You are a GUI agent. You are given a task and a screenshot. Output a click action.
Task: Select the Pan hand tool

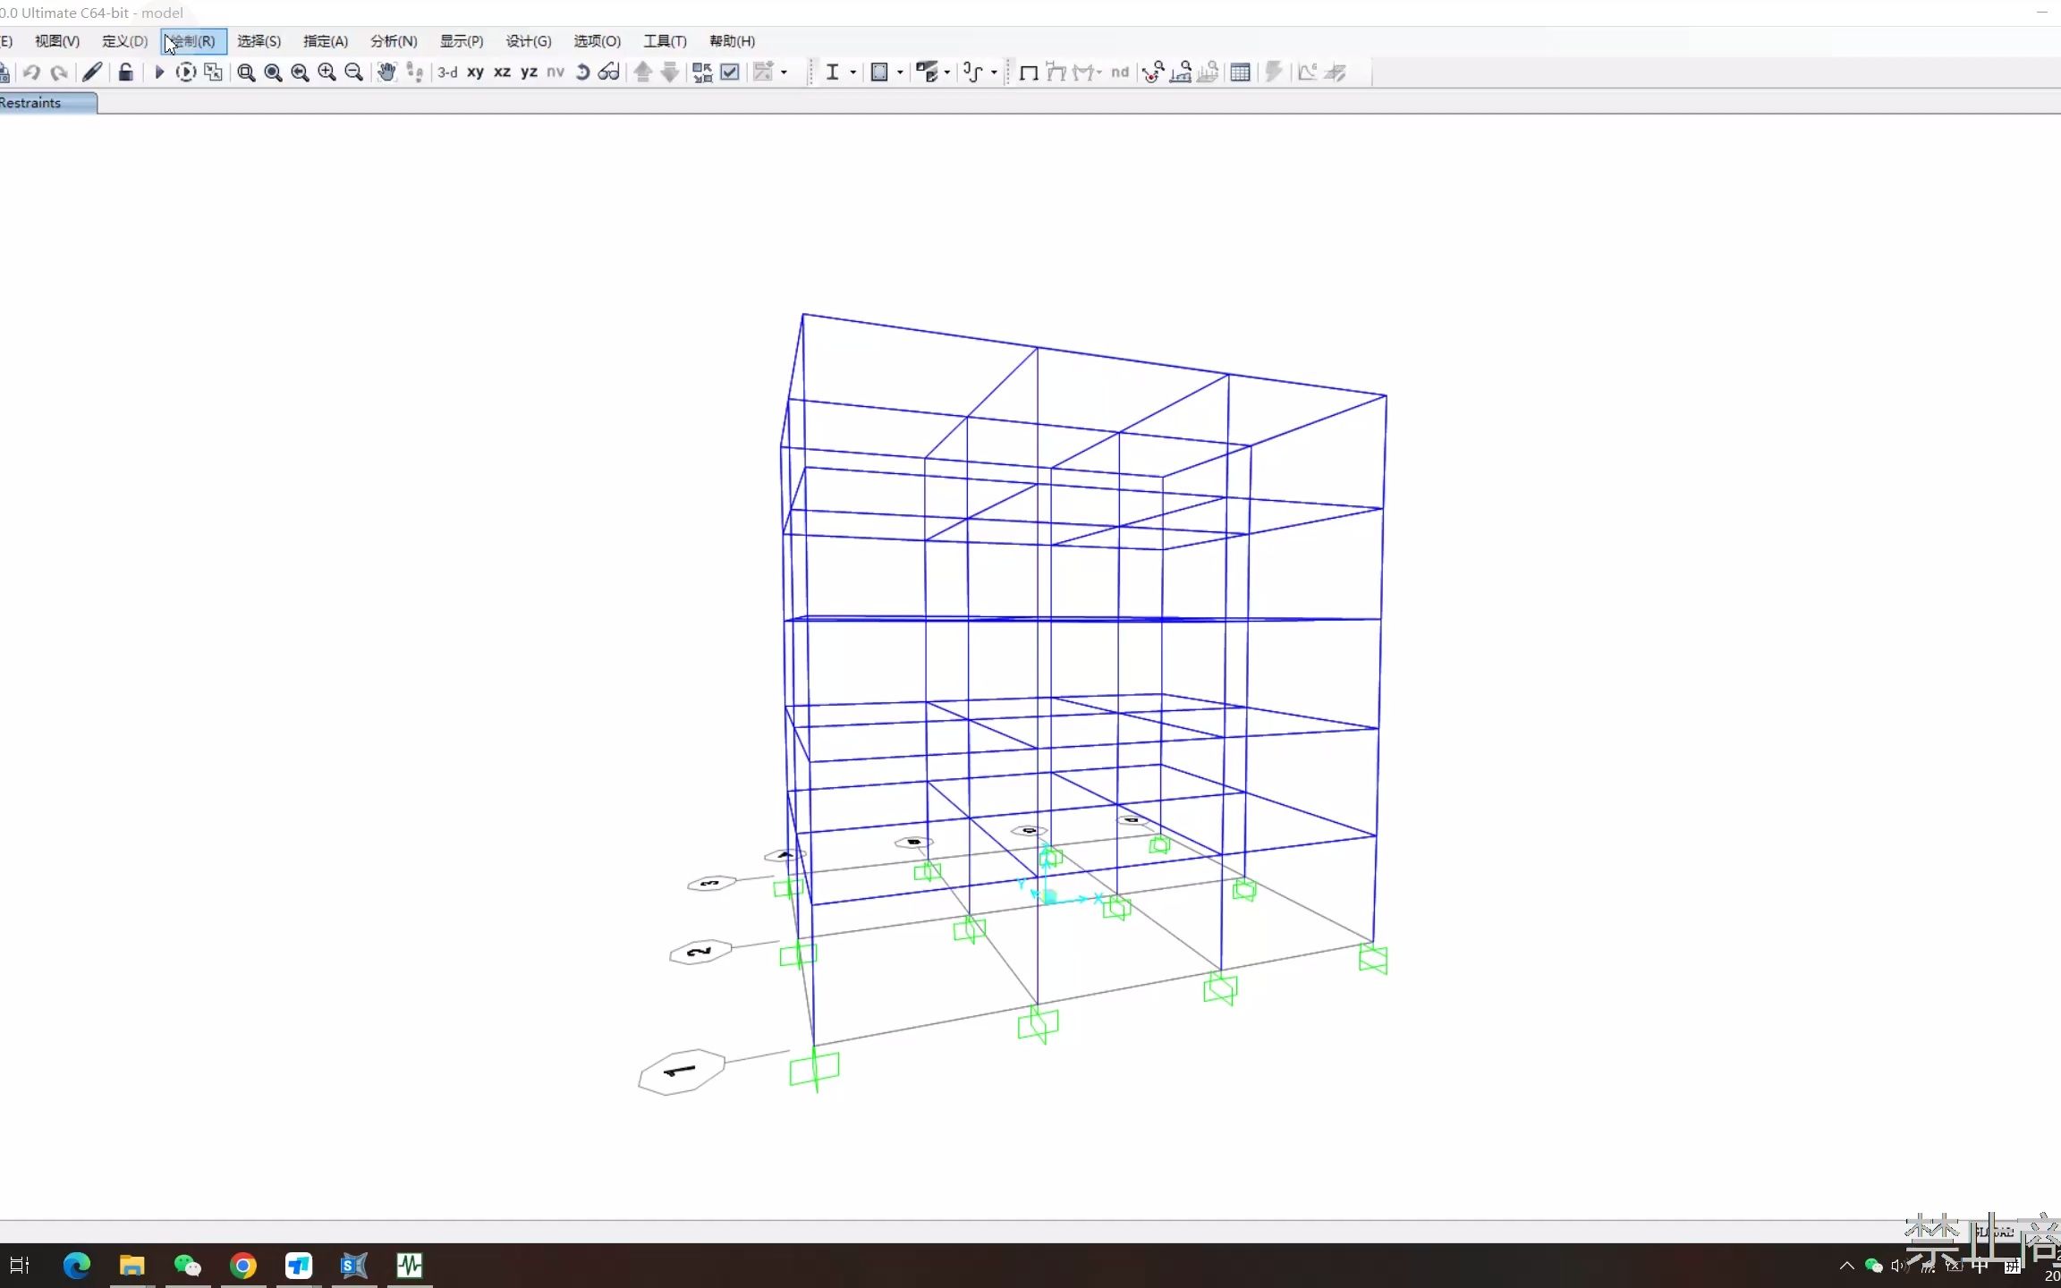pos(386,72)
